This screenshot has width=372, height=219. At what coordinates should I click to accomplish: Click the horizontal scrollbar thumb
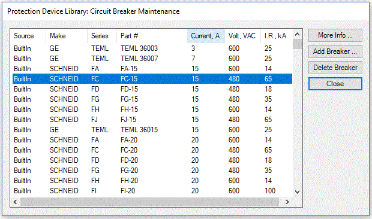point(150,202)
